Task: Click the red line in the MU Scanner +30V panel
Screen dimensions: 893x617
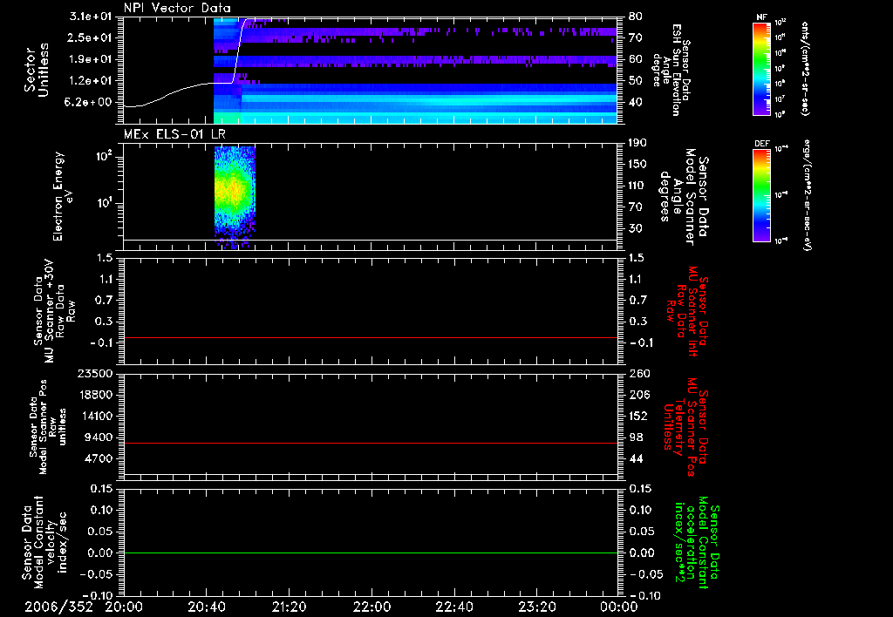Action: pyautogui.click(x=371, y=337)
